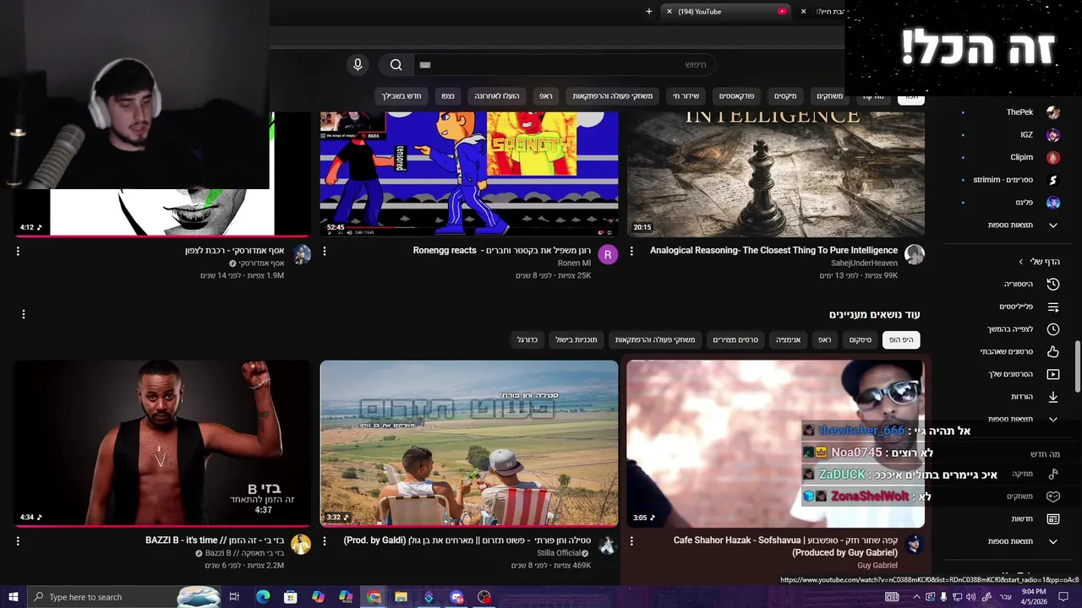This screenshot has width=1082, height=608.
Task: Open SahejUnderHeaven channel avatar
Action: point(915,254)
